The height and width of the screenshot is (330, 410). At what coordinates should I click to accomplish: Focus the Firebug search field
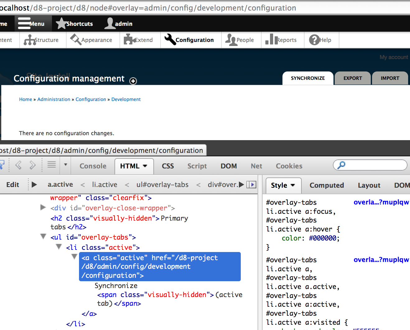tap(370, 165)
